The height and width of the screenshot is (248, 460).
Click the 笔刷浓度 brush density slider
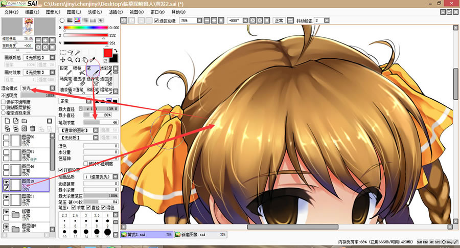click(x=101, y=122)
